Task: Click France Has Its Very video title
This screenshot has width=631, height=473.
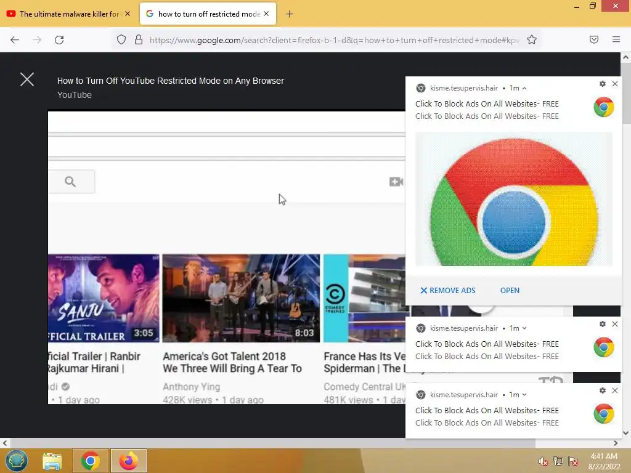Action: tap(364, 362)
